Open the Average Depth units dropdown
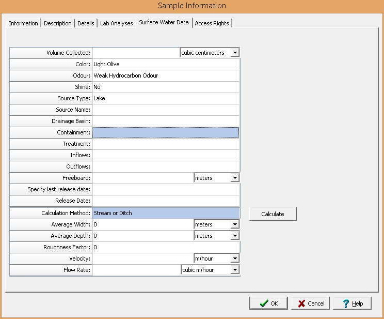Image resolution: width=384 pixels, height=319 pixels. [235, 236]
